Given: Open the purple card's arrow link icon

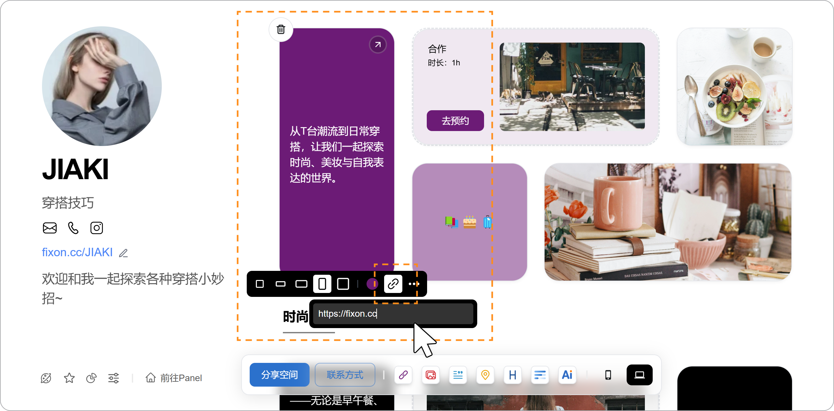Looking at the screenshot, I should pos(378,45).
